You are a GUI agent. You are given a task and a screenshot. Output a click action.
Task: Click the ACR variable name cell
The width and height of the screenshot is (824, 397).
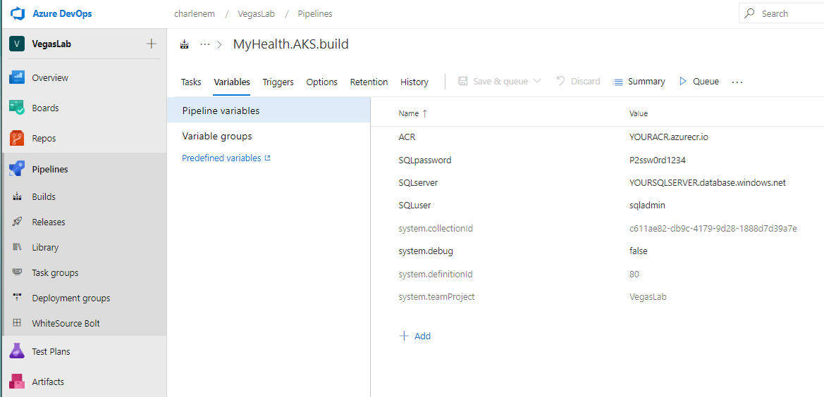click(407, 137)
